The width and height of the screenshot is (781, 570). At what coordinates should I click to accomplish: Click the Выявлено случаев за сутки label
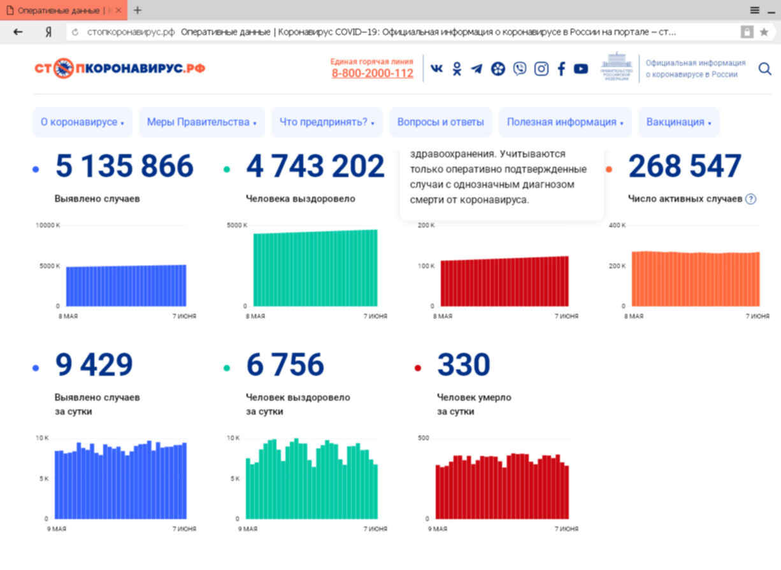tap(97, 404)
